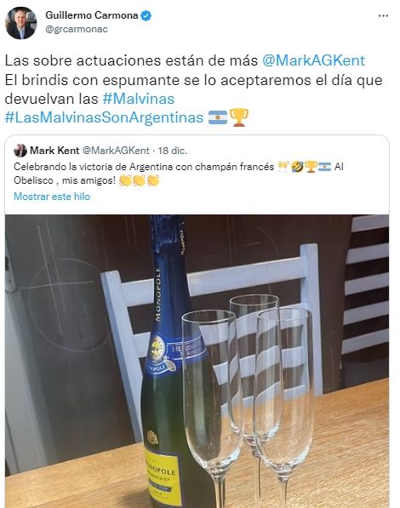
Task: Open the three-dot more options menu
Action: 383,15
